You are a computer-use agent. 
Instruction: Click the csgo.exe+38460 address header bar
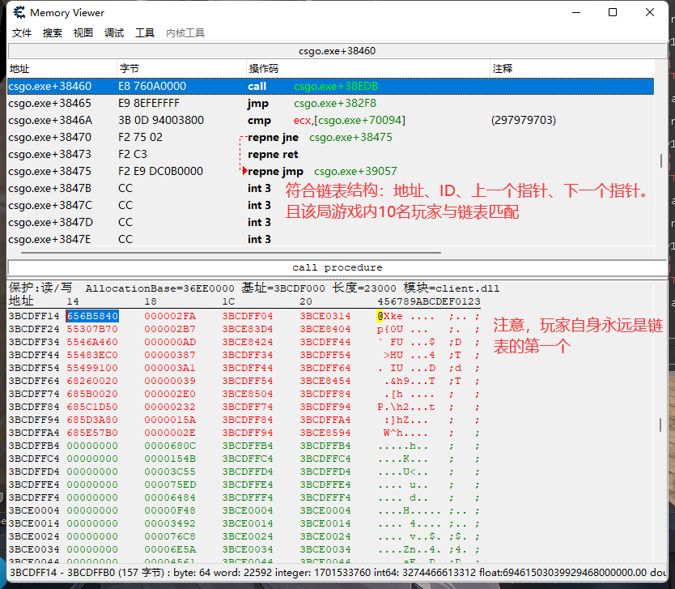coord(337,51)
